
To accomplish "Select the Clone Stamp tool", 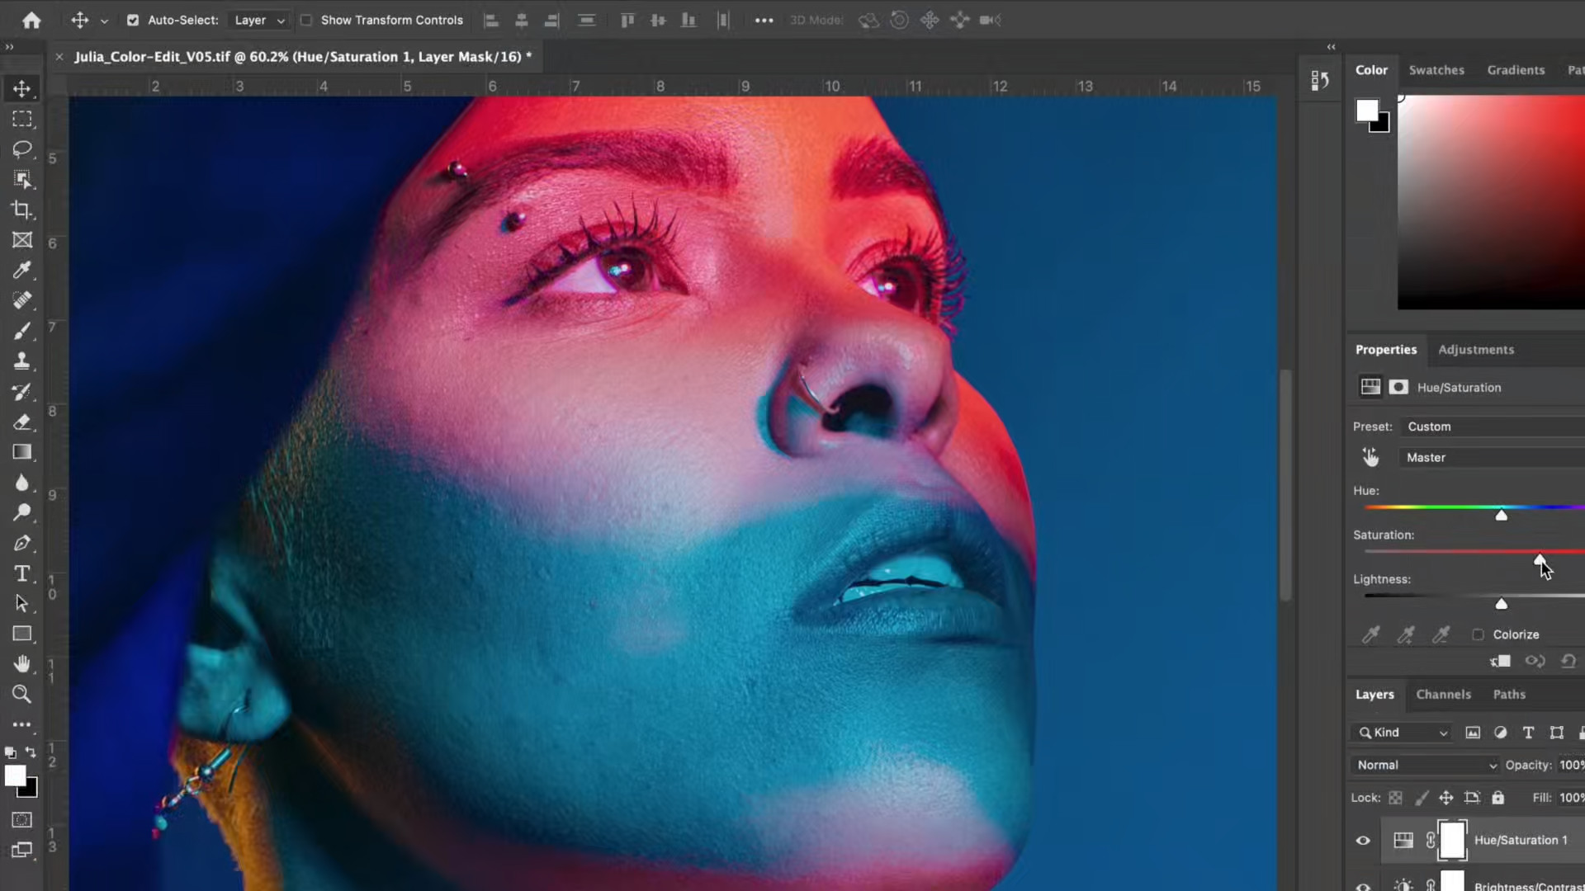I will click(21, 361).
